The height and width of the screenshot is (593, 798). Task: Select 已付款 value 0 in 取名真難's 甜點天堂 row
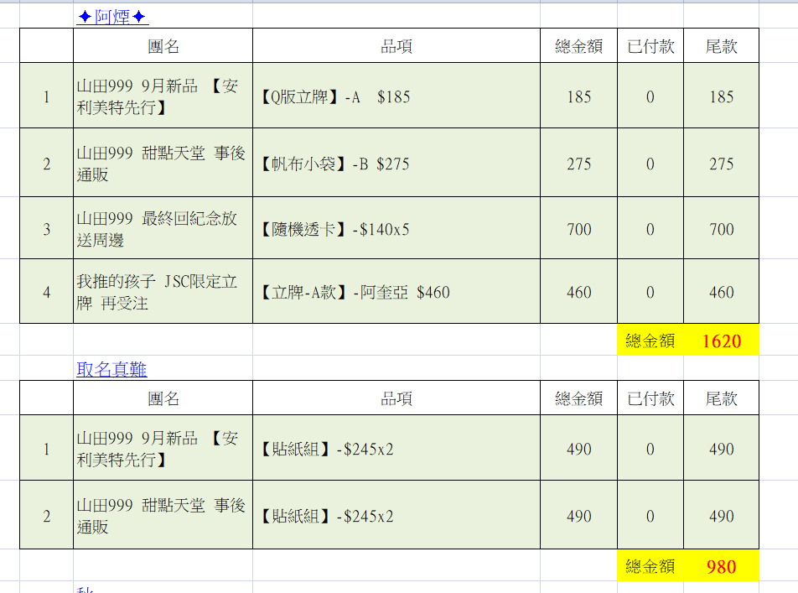click(650, 515)
